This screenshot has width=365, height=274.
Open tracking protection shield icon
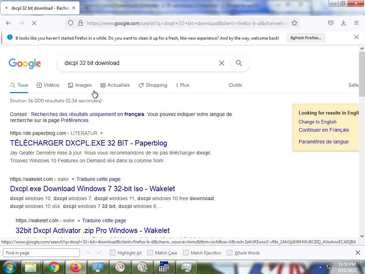(71, 23)
